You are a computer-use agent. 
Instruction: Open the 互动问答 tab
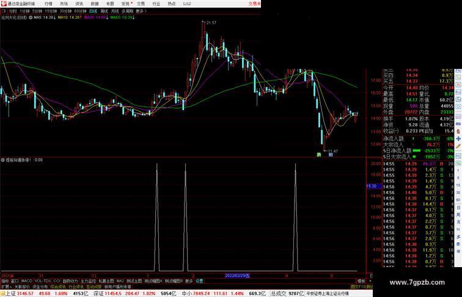coord(94,287)
